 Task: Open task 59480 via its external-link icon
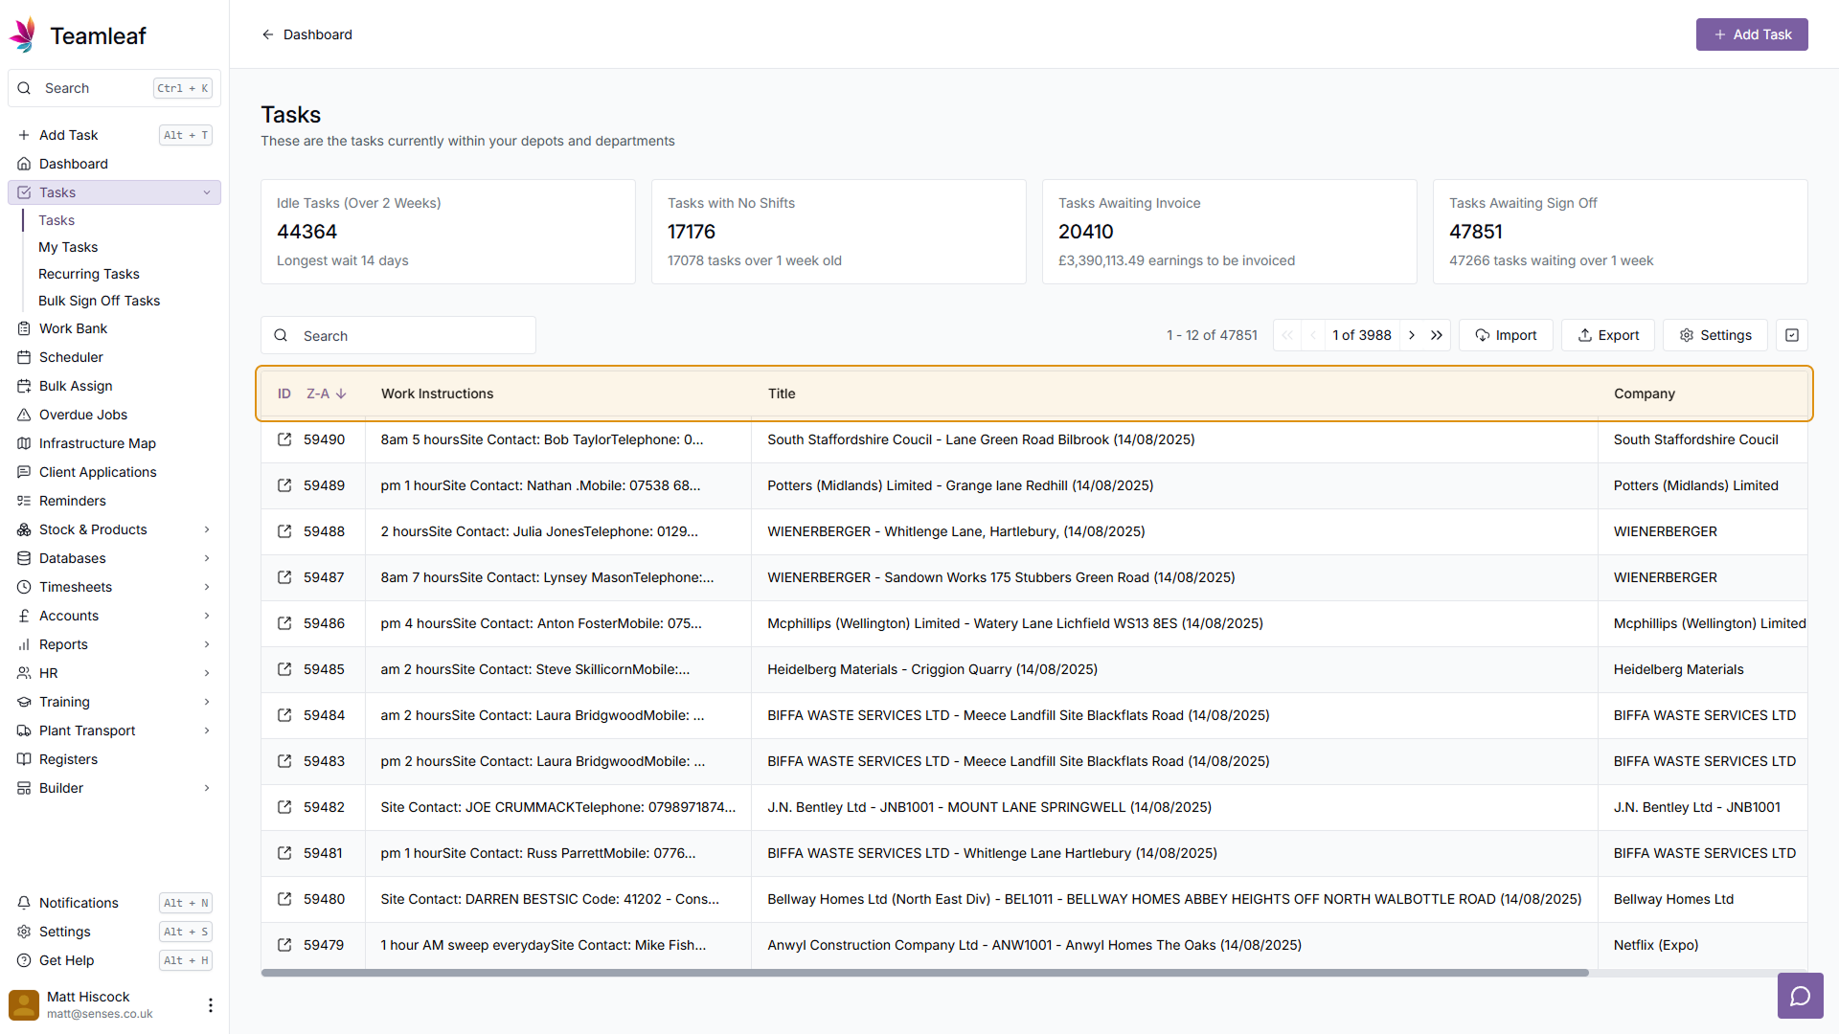coord(284,899)
